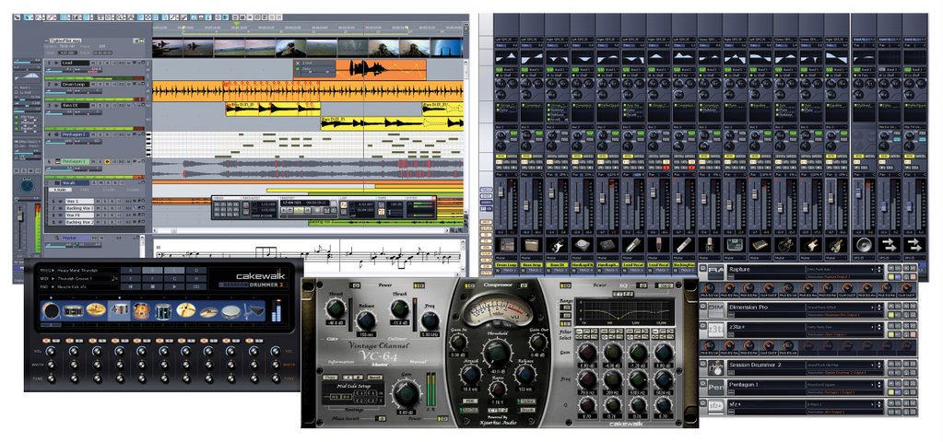Viewport: 943px width, 442px height.
Task: Mute the Lead track in track view
Action: (x=92, y=63)
